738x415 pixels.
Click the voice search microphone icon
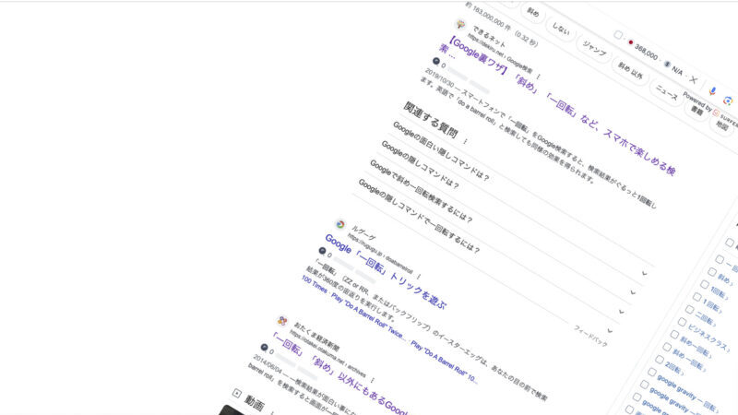(712, 90)
